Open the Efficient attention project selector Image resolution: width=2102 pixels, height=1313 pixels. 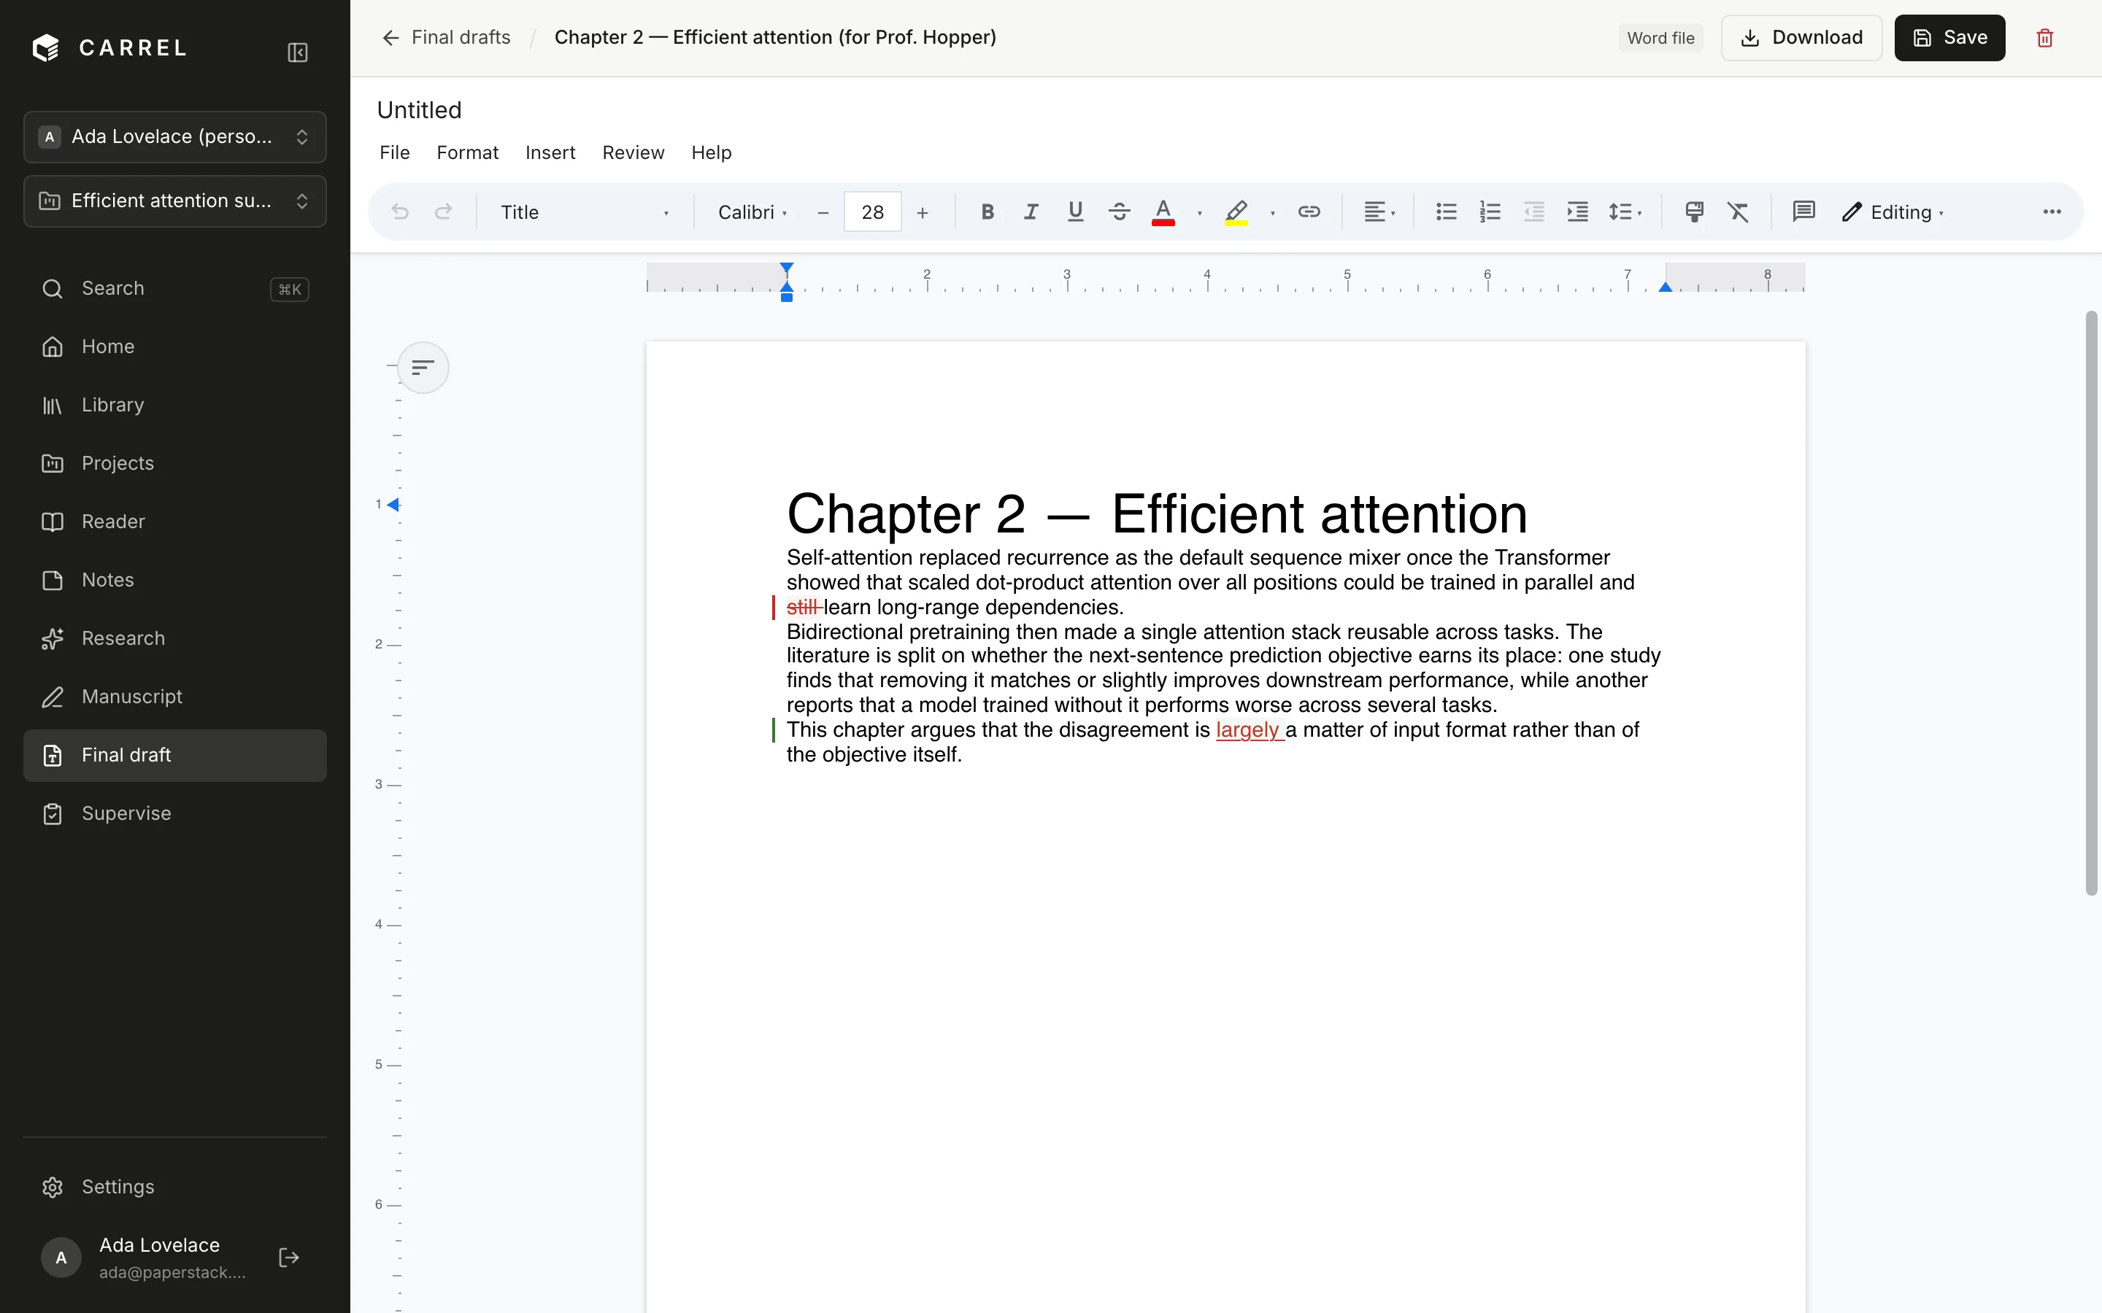point(174,201)
